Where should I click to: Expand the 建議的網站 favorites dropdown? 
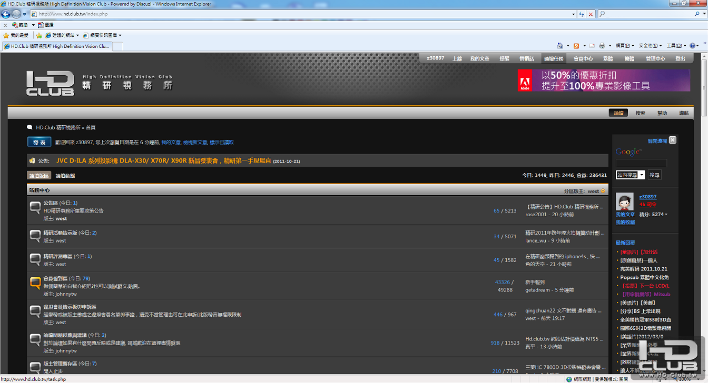point(77,35)
